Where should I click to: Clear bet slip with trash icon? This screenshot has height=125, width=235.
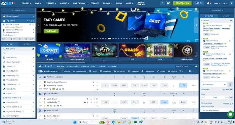tap(230, 85)
